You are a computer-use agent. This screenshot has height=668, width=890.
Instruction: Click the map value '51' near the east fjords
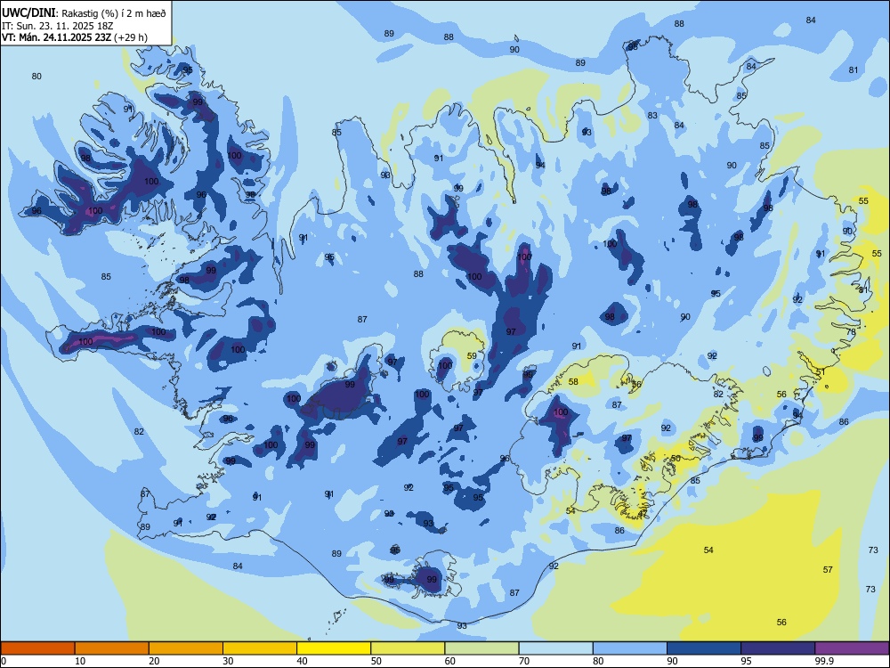pyautogui.click(x=821, y=371)
